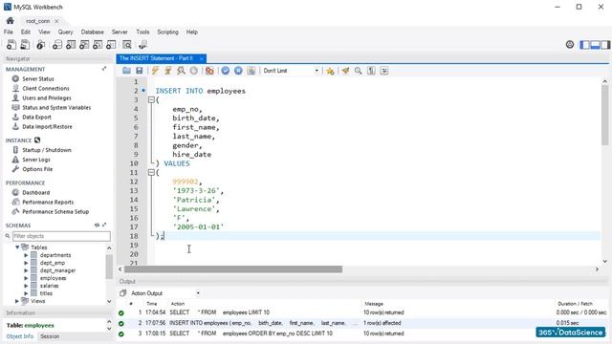This screenshot has height=344, width=612.
Task: Create a new stored procedure icon
Action: click(98, 45)
